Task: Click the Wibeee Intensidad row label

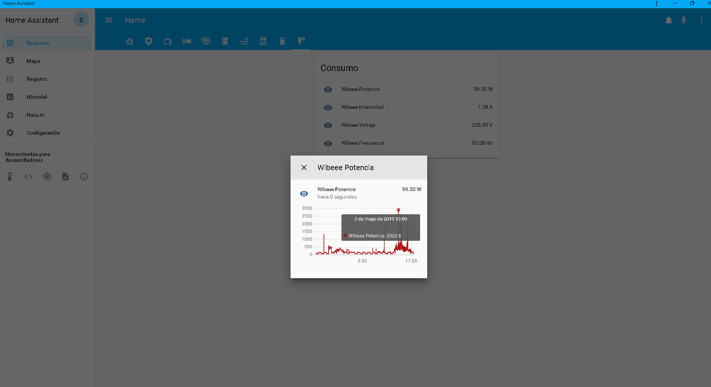Action: pos(363,107)
